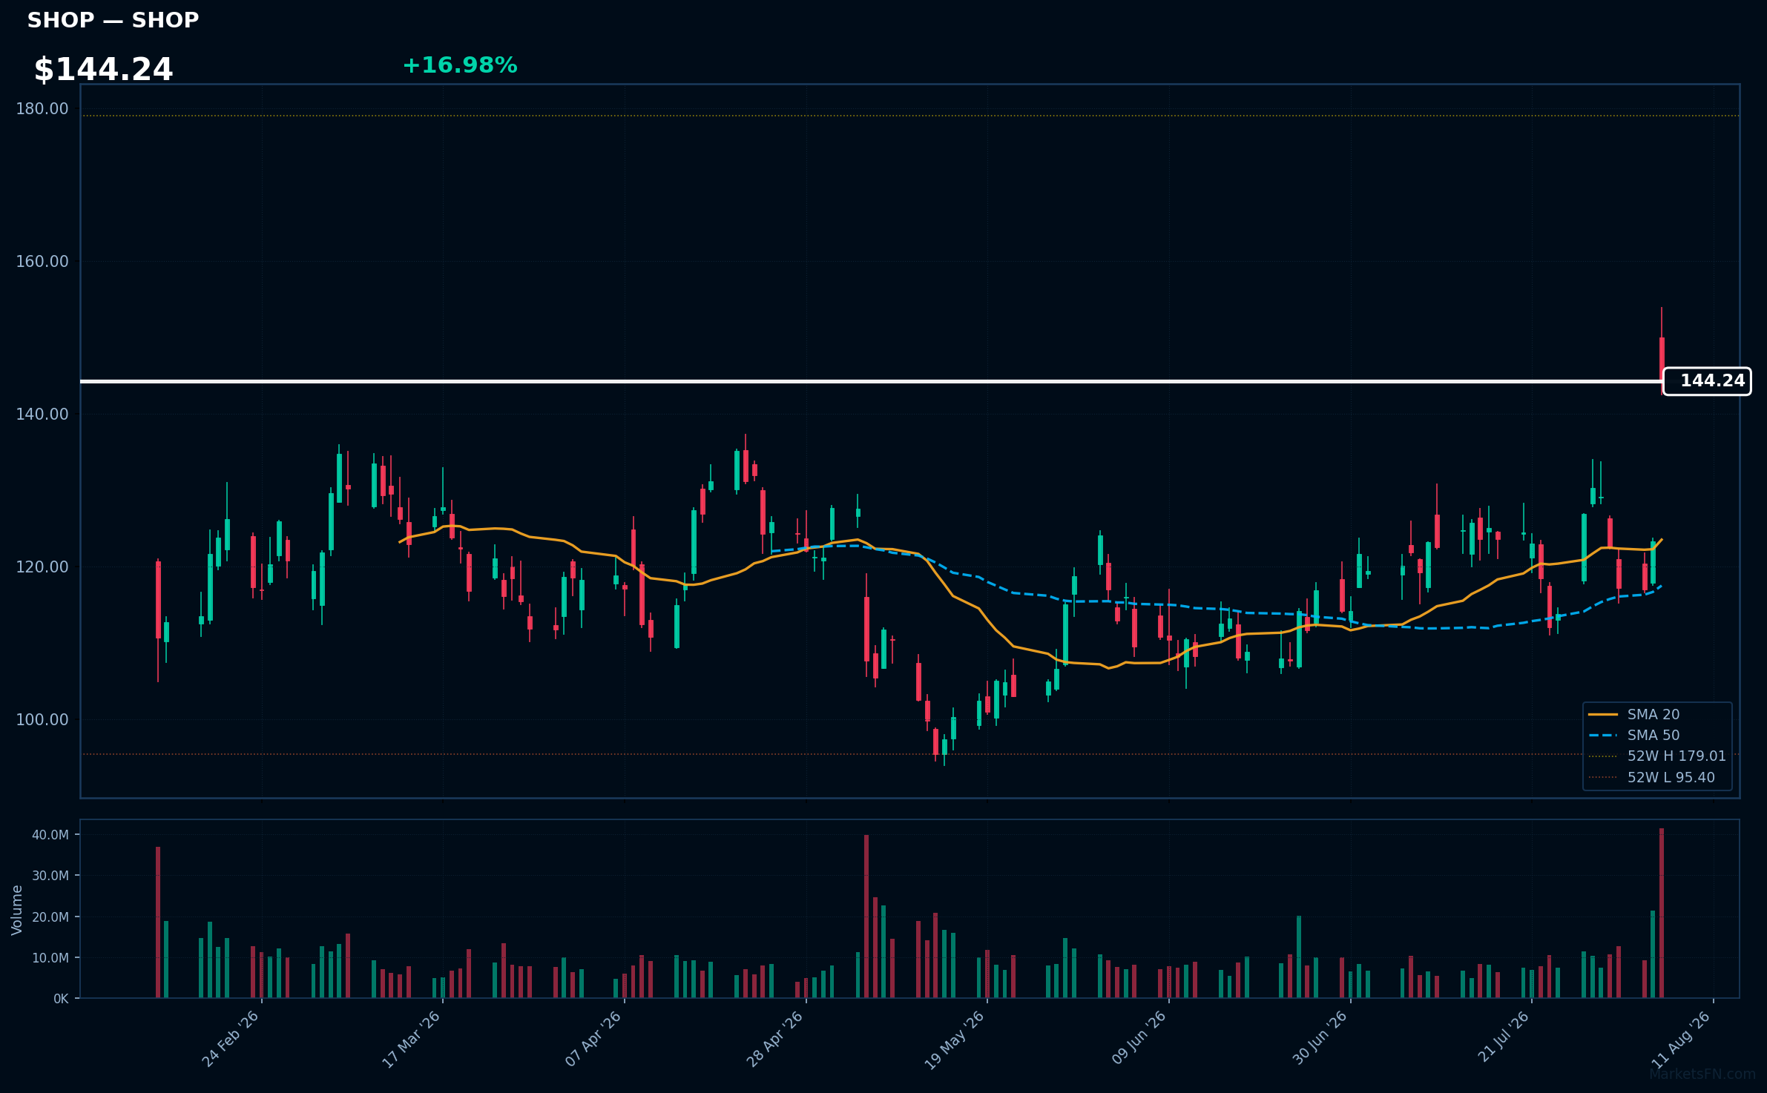Click the 09 Jun '26 date label

(1139, 1039)
